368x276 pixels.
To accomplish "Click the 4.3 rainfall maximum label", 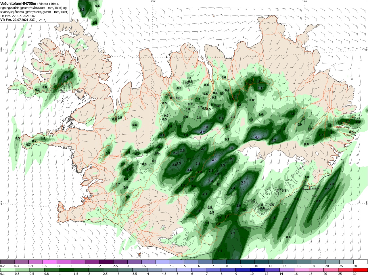I will click(214, 160).
